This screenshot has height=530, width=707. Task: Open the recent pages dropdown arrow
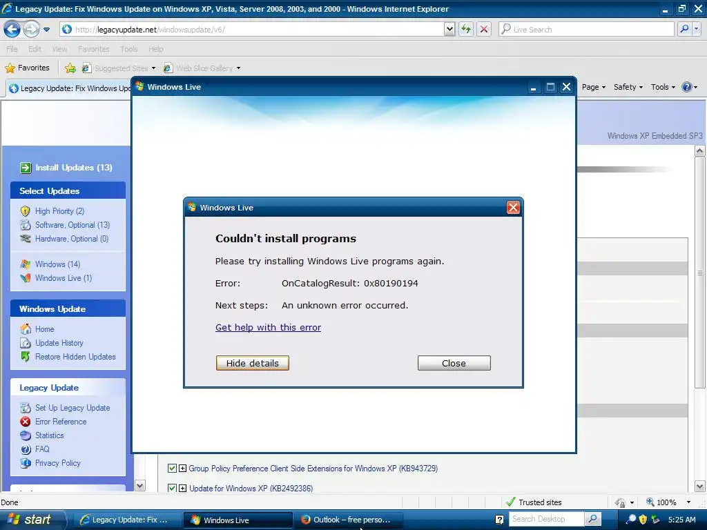46,30
